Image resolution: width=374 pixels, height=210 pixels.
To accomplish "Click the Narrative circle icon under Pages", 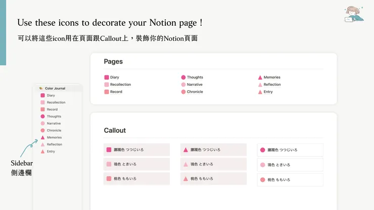I will tap(183, 84).
